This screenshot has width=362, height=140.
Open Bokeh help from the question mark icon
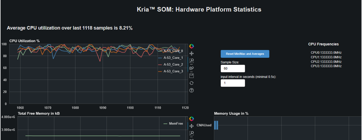pyautogui.click(x=192, y=90)
